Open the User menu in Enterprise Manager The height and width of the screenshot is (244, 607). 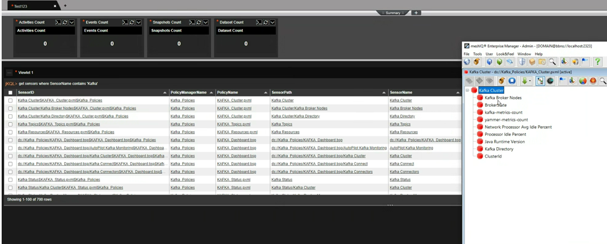[x=489, y=54]
